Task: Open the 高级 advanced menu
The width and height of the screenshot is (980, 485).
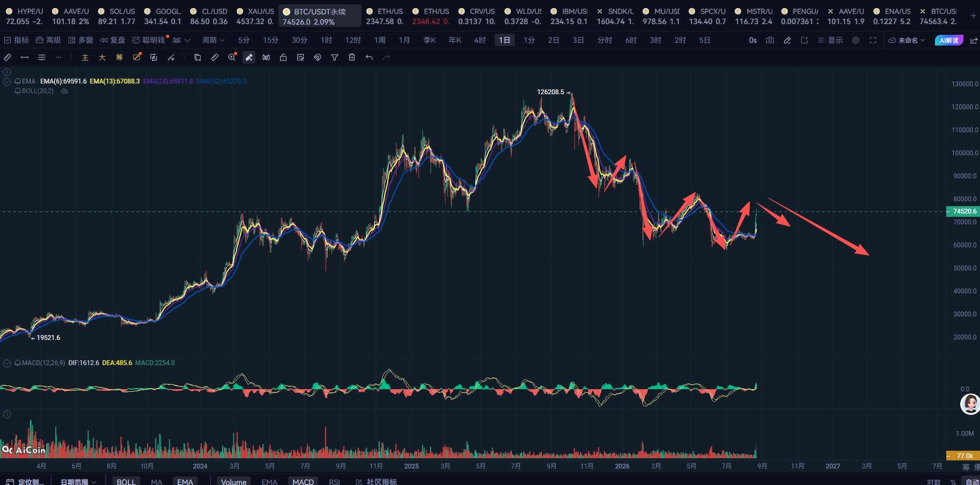Action: coord(48,40)
